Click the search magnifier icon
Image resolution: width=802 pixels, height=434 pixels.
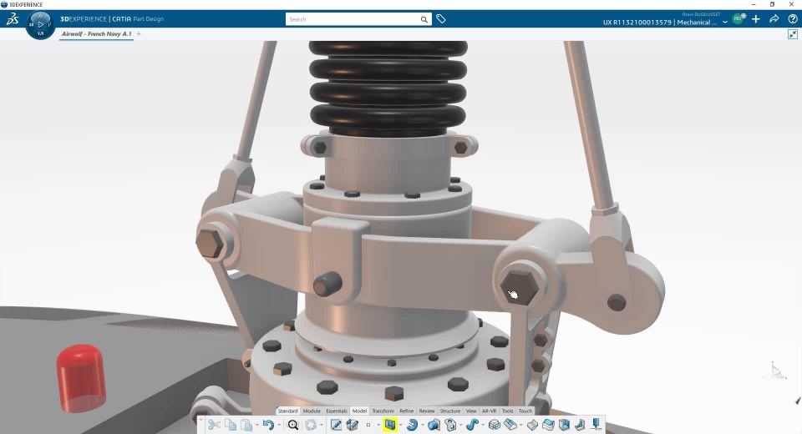pos(424,19)
